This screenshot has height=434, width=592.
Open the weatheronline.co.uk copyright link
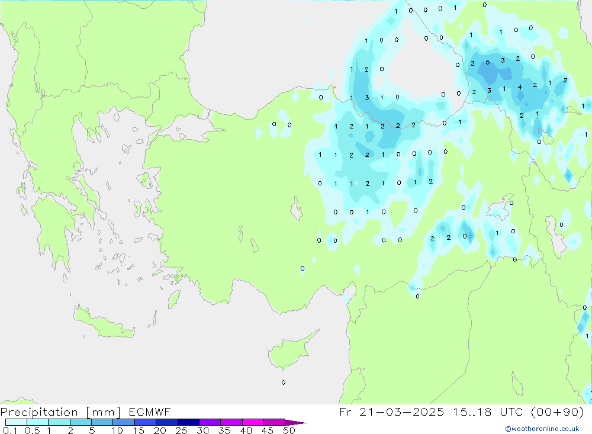(542, 429)
